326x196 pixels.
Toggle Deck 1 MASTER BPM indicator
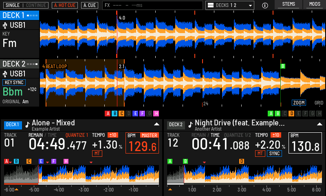(x=149, y=136)
